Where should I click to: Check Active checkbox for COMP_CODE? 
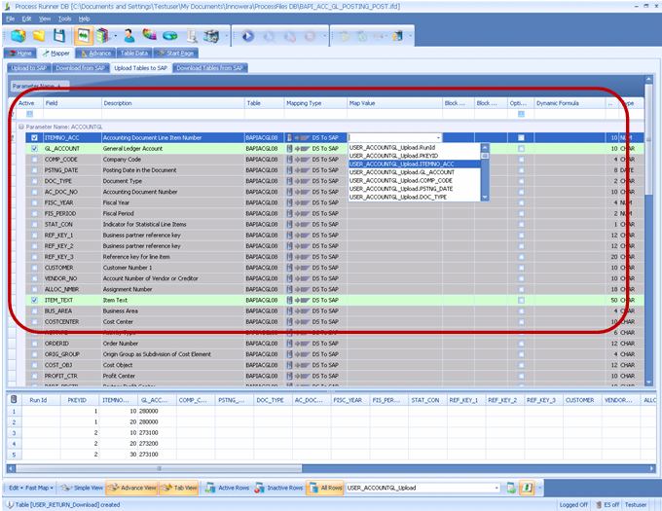click(x=35, y=160)
